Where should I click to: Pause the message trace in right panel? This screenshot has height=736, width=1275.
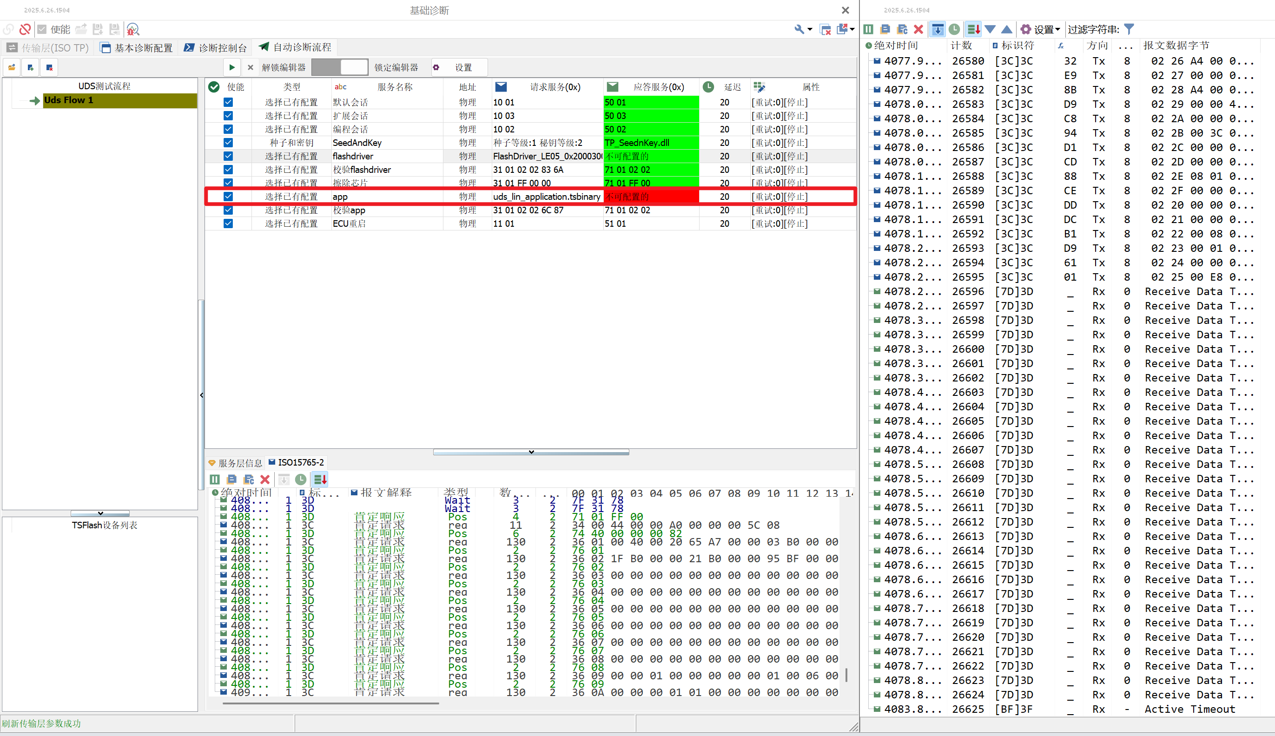[x=869, y=29]
